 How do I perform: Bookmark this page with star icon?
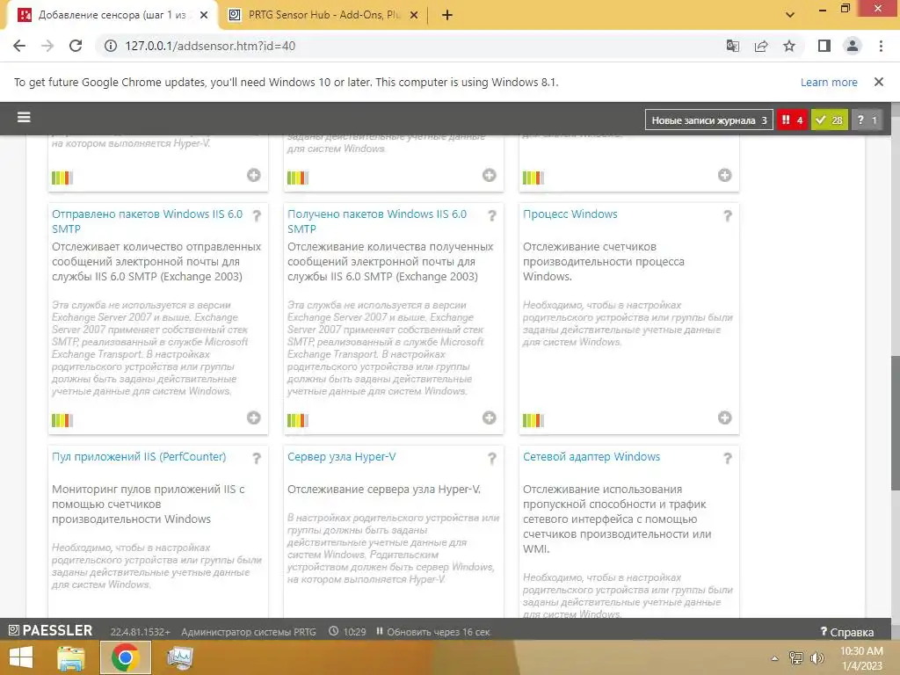(x=789, y=46)
